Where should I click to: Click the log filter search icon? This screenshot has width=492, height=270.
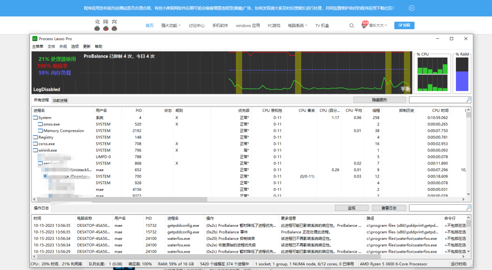(x=468, y=208)
